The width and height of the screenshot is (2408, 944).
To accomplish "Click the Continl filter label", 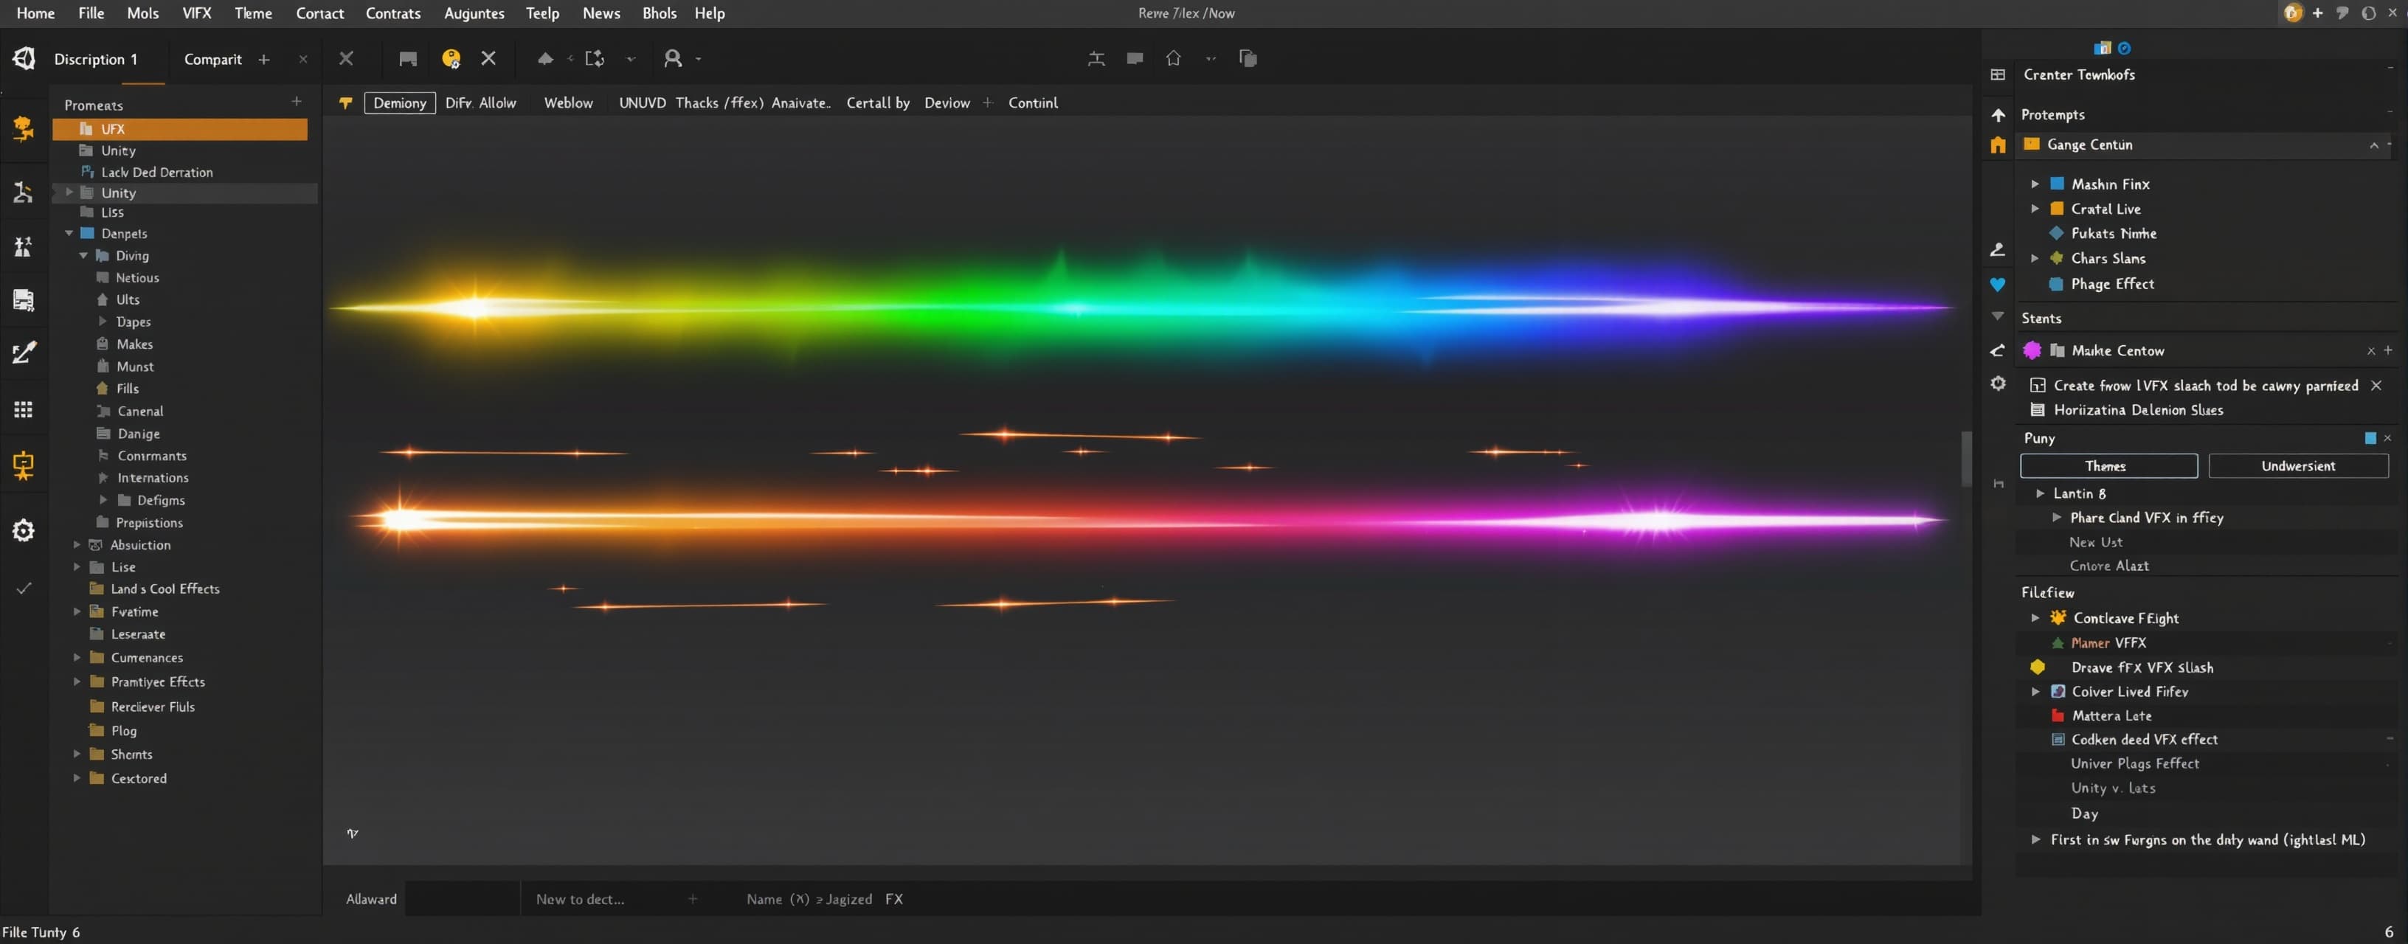I will [x=1033, y=103].
